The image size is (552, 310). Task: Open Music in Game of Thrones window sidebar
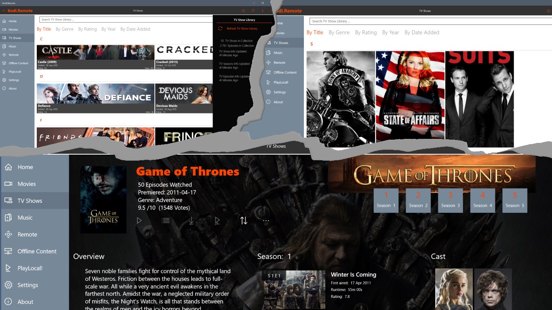(x=34, y=218)
